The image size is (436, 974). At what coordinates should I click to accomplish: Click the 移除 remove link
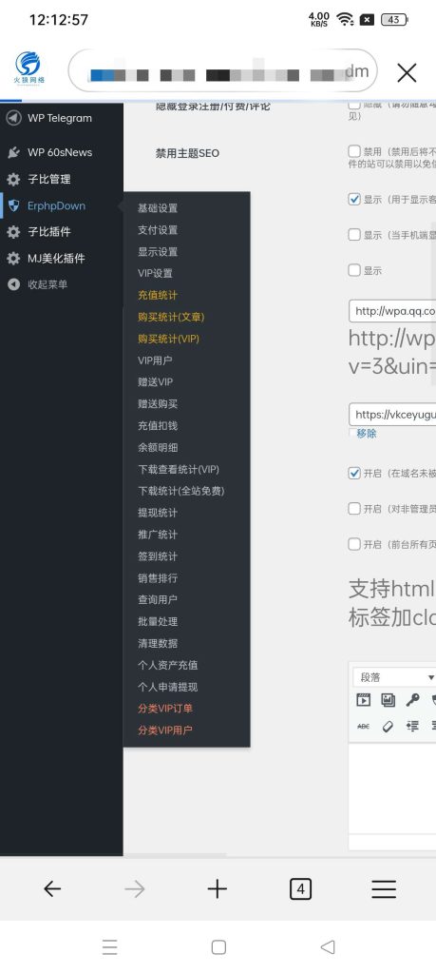367,434
